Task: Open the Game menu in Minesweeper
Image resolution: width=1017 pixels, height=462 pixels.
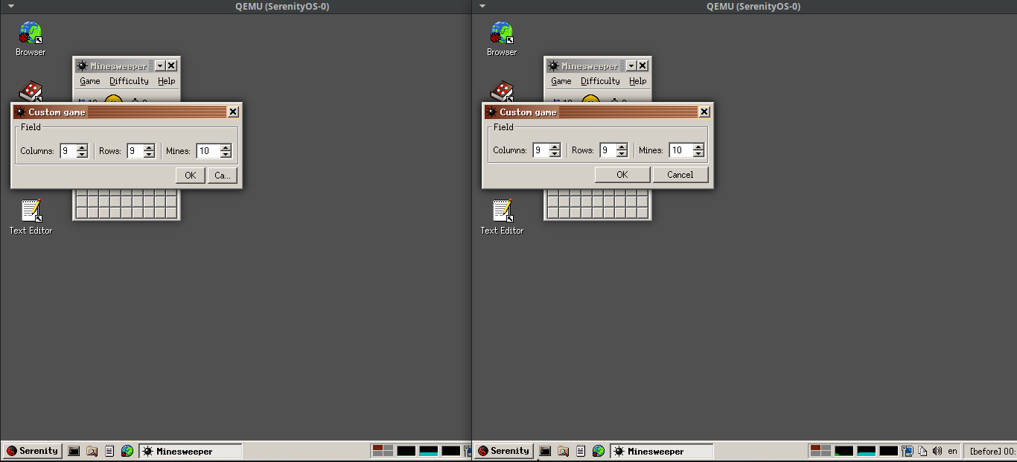Action: point(561,81)
